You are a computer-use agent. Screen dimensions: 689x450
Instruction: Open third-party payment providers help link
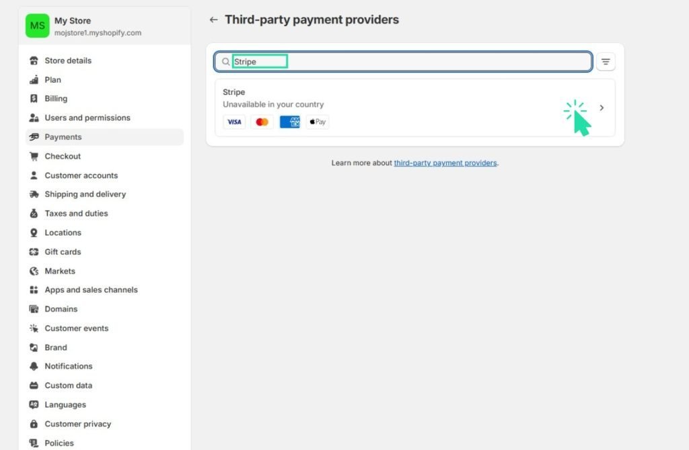445,163
